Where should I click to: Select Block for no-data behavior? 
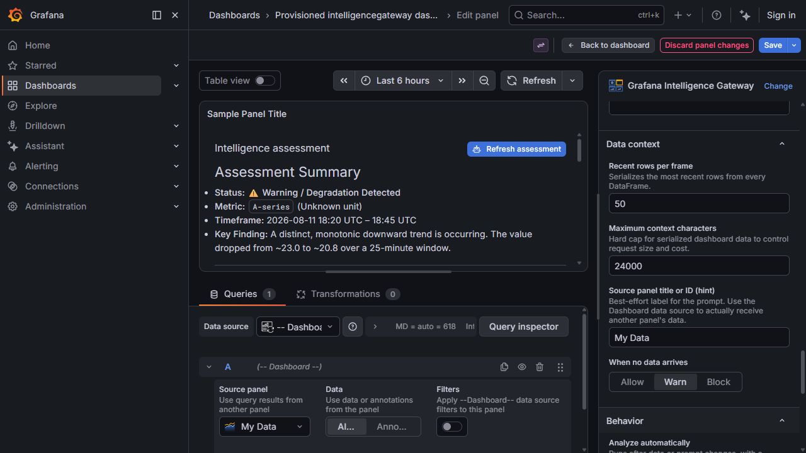[x=718, y=382]
